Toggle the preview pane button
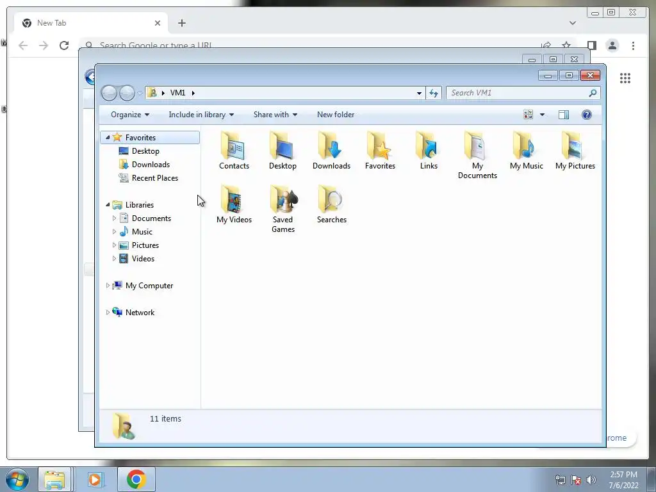Viewport: 656px width, 492px height. click(x=564, y=115)
